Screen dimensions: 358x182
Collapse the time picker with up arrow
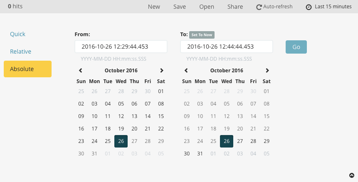(x=351, y=176)
